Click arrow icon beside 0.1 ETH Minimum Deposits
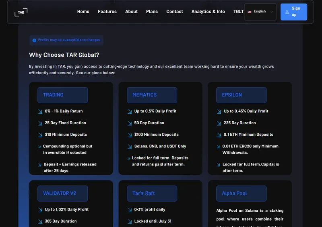 [219, 135]
